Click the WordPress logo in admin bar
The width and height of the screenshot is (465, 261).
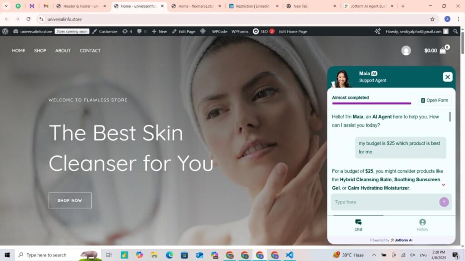(x=5, y=31)
